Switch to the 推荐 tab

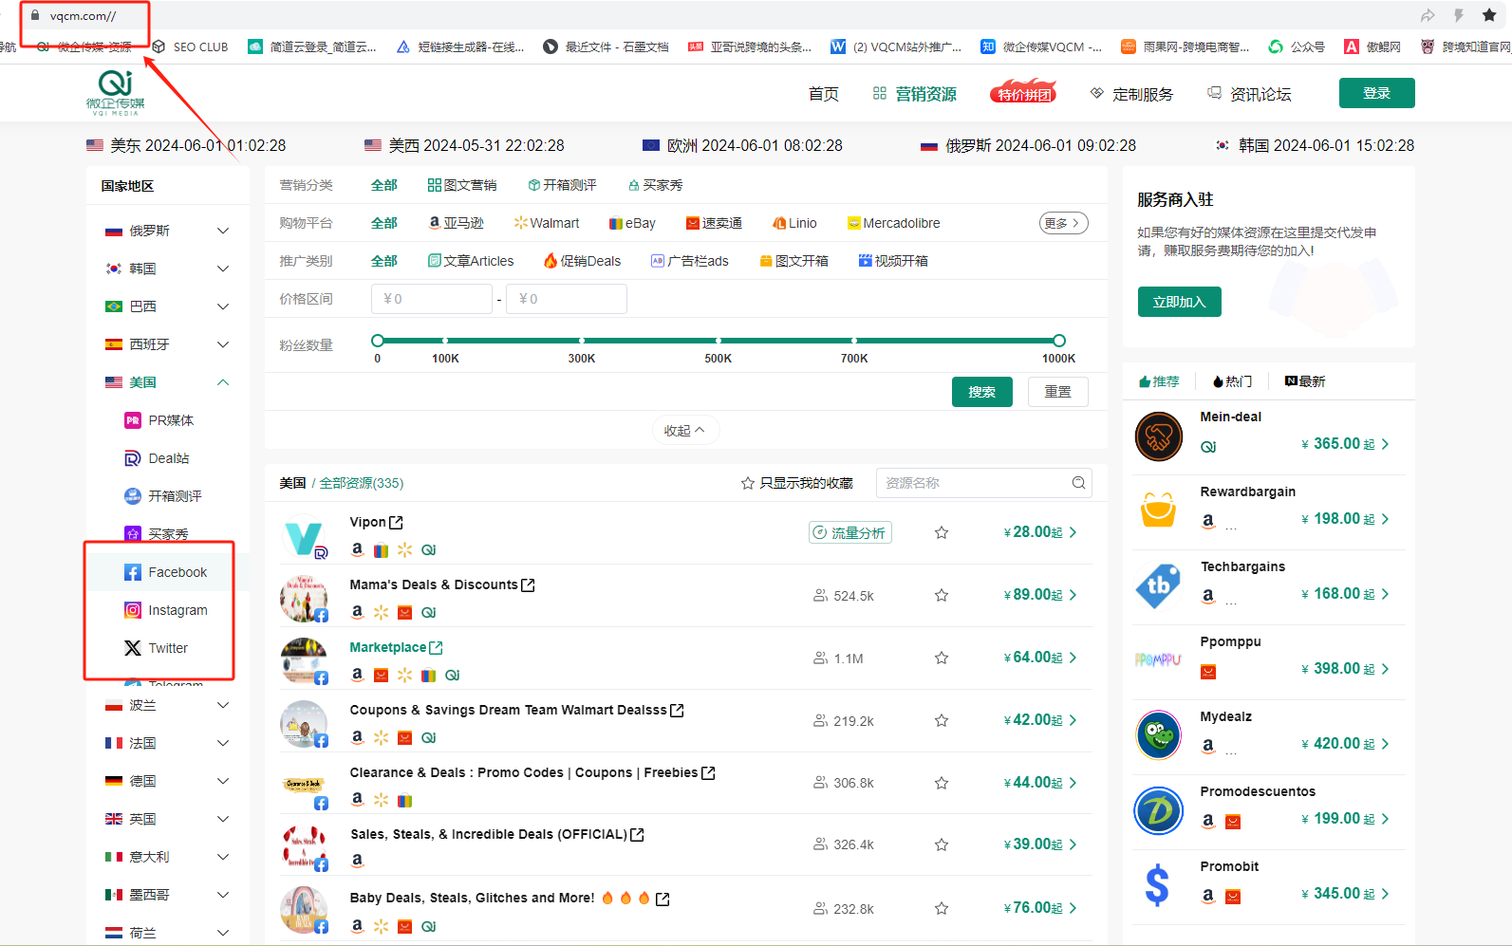click(x=1159, y=381)
